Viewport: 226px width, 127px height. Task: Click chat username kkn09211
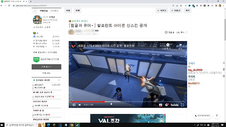194,83
